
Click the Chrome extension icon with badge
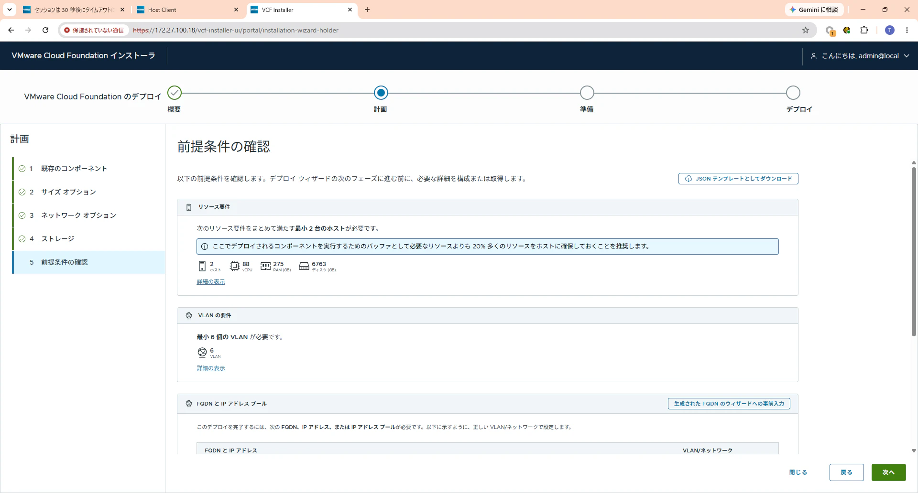830,31
